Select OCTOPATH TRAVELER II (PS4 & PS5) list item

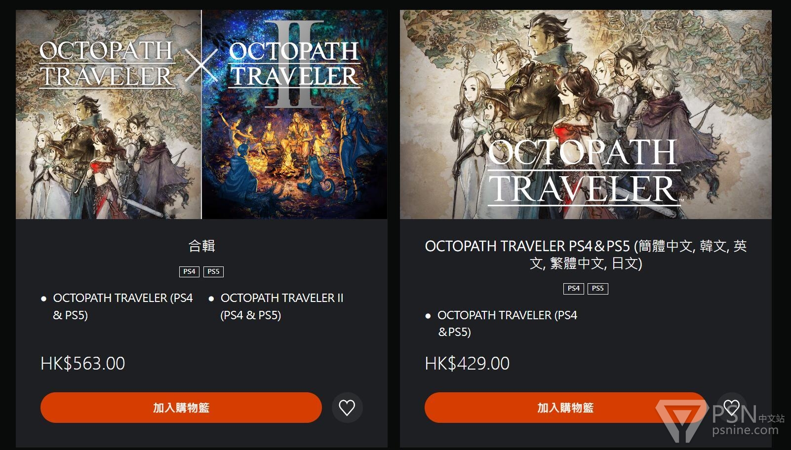(x=282, y=306)
